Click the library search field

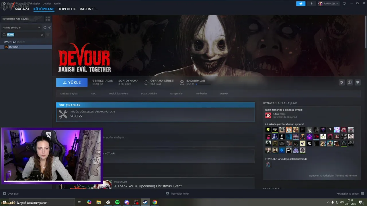(23, 35)
